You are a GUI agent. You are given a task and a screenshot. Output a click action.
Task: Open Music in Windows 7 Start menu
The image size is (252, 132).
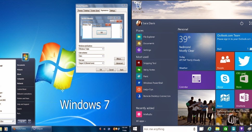pos(19,74)
